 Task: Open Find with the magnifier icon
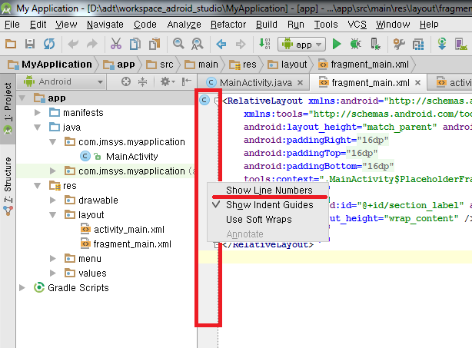tap(178, 44)
